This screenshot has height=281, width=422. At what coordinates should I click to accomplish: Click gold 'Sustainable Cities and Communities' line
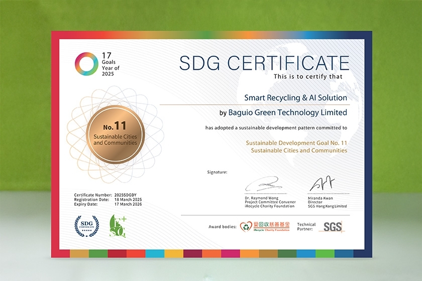coord(299,151)
